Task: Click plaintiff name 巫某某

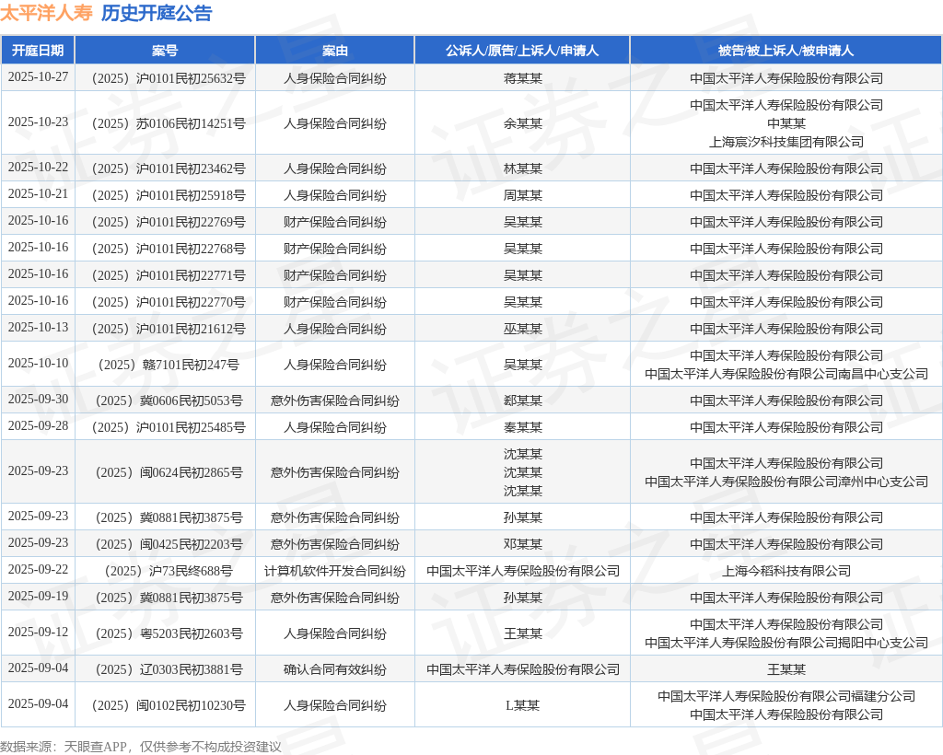Action: coord(523,329)
